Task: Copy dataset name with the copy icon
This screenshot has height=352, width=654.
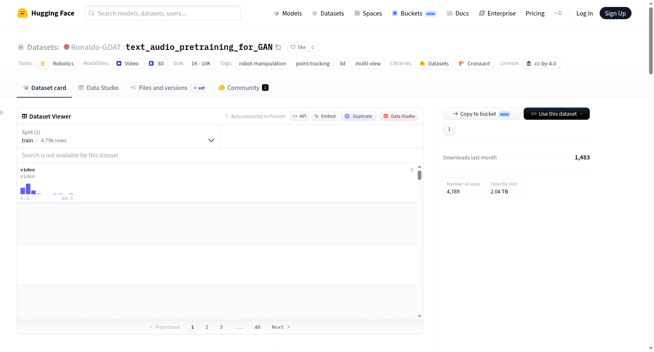Action: pos(278,47)
